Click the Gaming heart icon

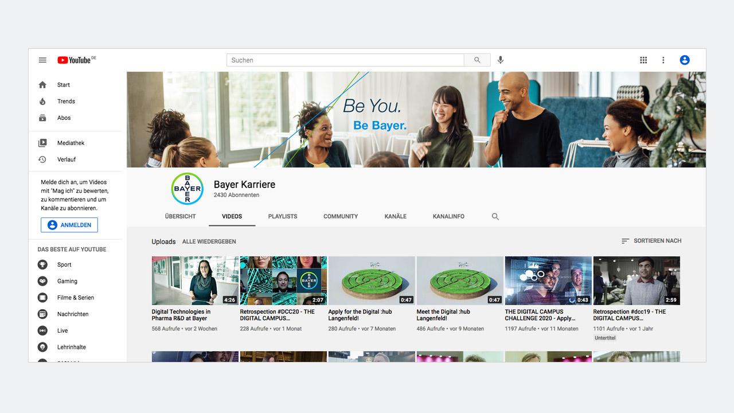[42, 281]
